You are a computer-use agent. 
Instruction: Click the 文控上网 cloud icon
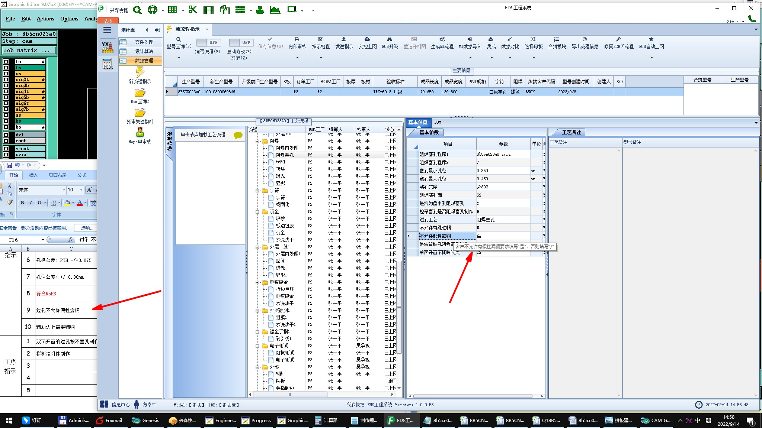pyautogui.click(x=367, y=39)
